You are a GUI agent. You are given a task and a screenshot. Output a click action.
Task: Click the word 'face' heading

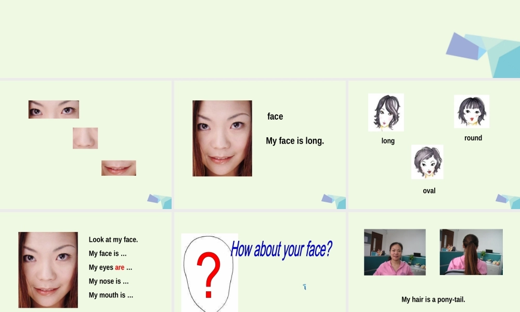click(x=275, y=116)
